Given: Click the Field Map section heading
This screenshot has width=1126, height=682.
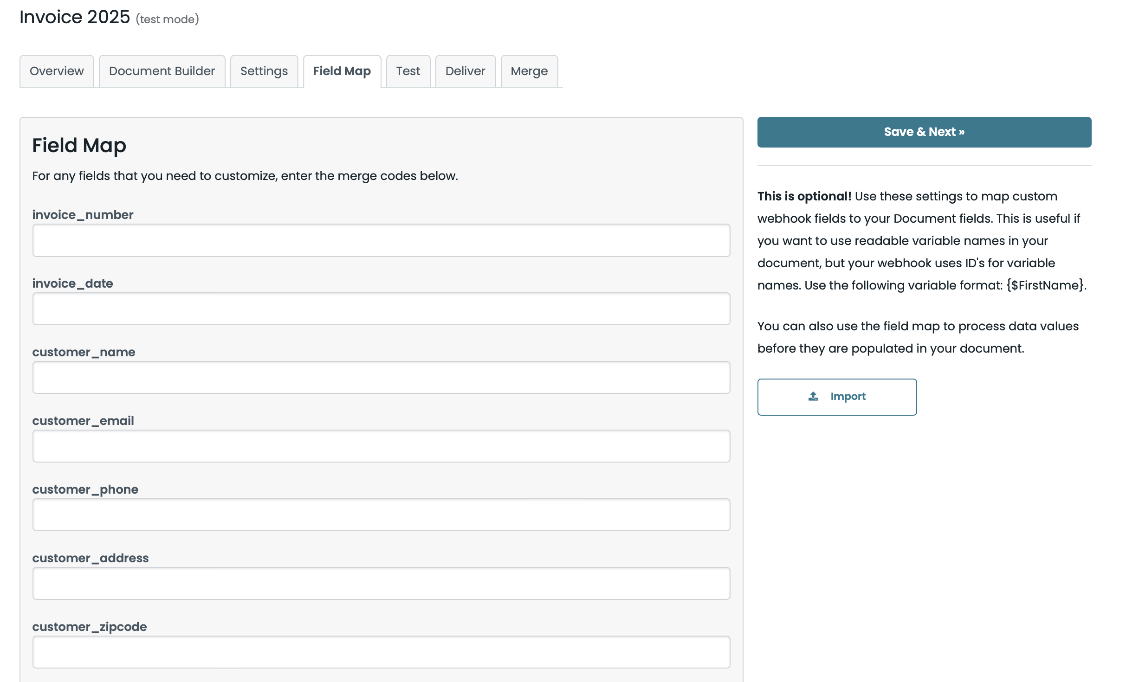Looking at the screenshot, I should [x=79, y=145].
